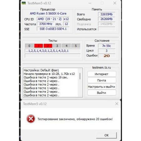
Task: Click the Ошибки label
Action: click(92, 56)
